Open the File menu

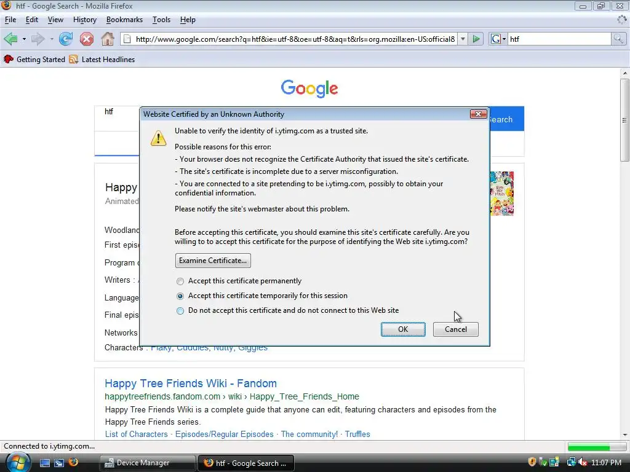click(x=10, y=20)
